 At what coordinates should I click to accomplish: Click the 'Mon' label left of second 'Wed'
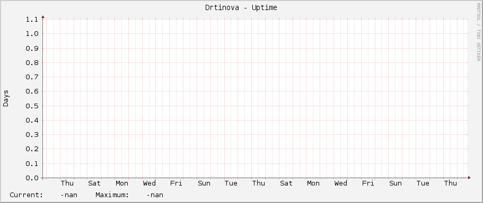click(313, 183)
